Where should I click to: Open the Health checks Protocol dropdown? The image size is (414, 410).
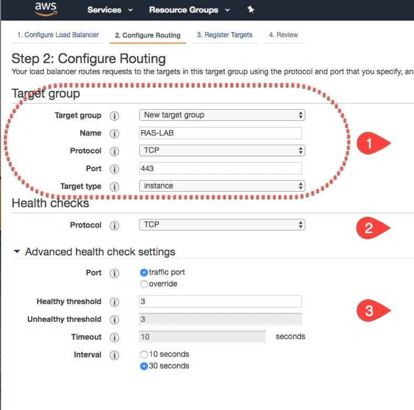[x=222, y=225]
